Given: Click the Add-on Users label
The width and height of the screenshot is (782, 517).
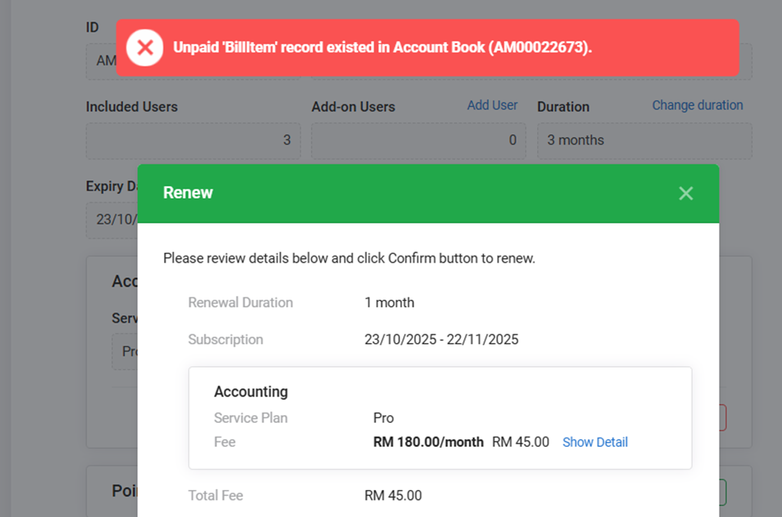Looking at the screenshot, I should (353, 107).
